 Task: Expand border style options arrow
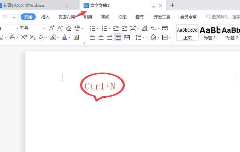(170, 37)
